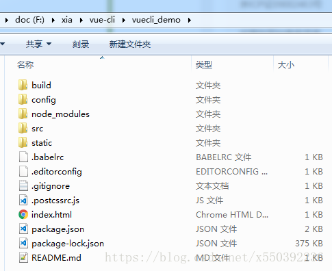
Task: Create a folder with 新建文件夹
Action: 130,44
